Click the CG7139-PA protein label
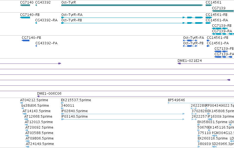The width and height of the screenshot is (234, 148). 224,54
